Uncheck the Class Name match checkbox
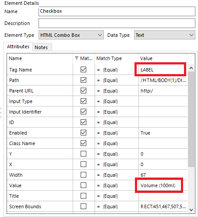This screenshot has height=217, width=198. [83, 143]
